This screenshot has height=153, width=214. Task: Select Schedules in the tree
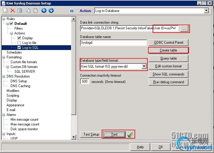(x=14, y=52)
